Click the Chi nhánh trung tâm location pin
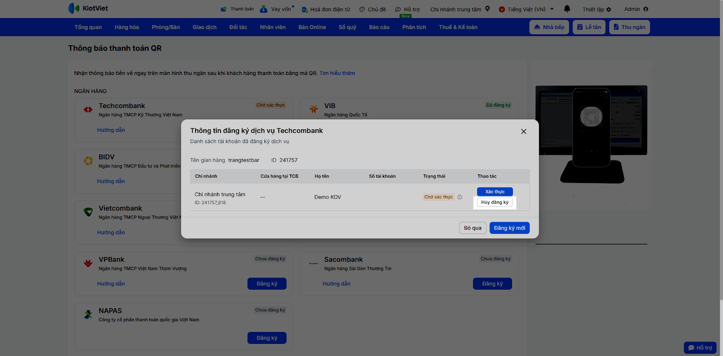The height and width of the screenshot is (356, 723). coord(488,9)
